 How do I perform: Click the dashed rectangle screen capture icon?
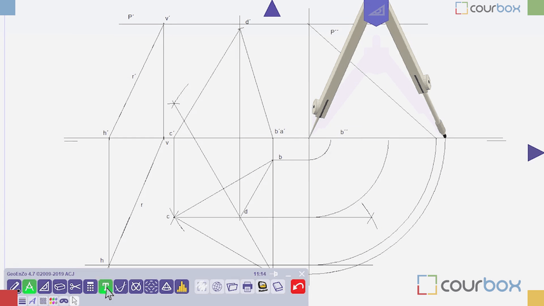[x=201, y=287]
